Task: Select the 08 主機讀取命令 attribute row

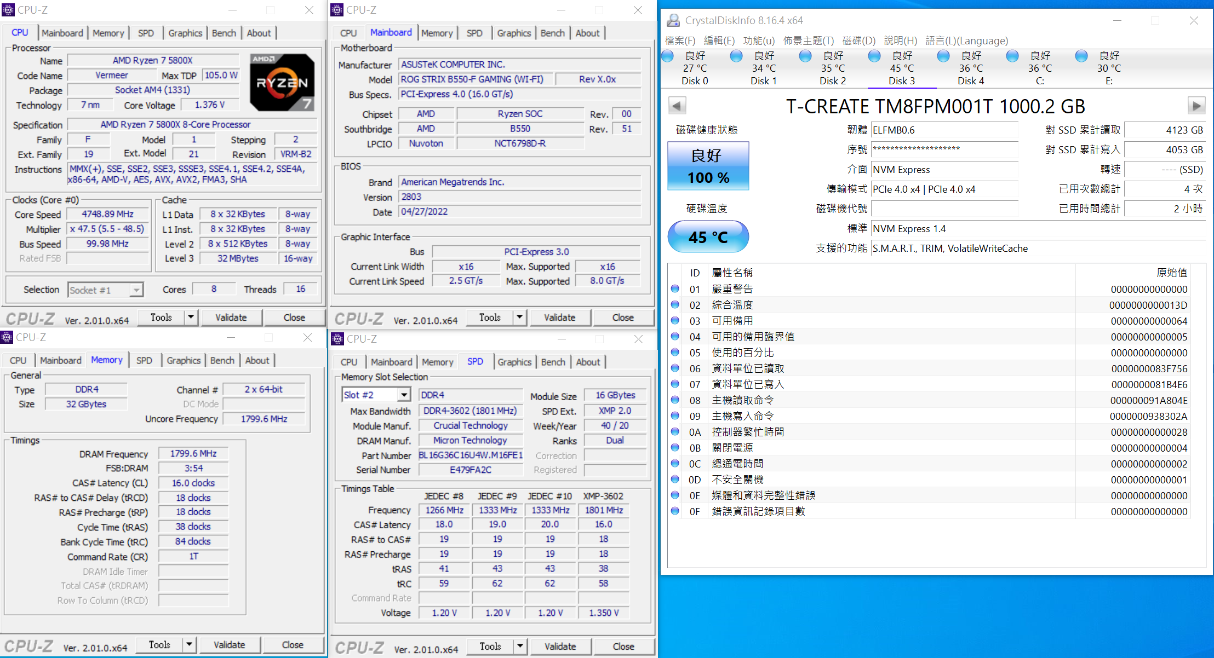Action: click(929, 400)
